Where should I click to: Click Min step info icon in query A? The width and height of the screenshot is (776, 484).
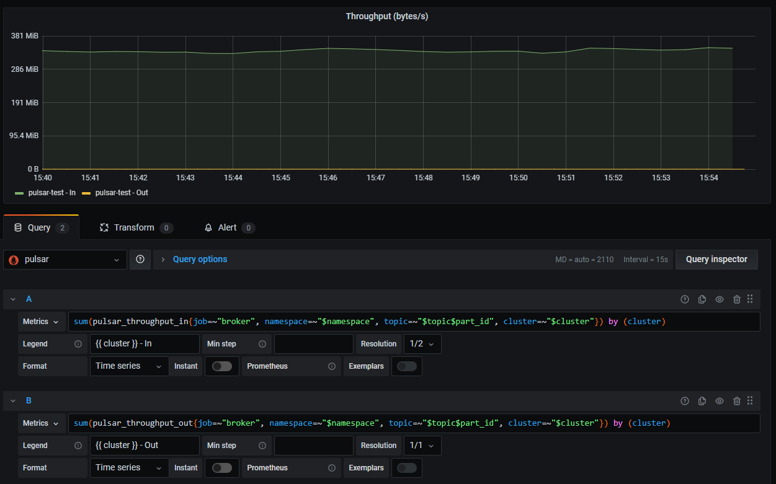(262, 344)
